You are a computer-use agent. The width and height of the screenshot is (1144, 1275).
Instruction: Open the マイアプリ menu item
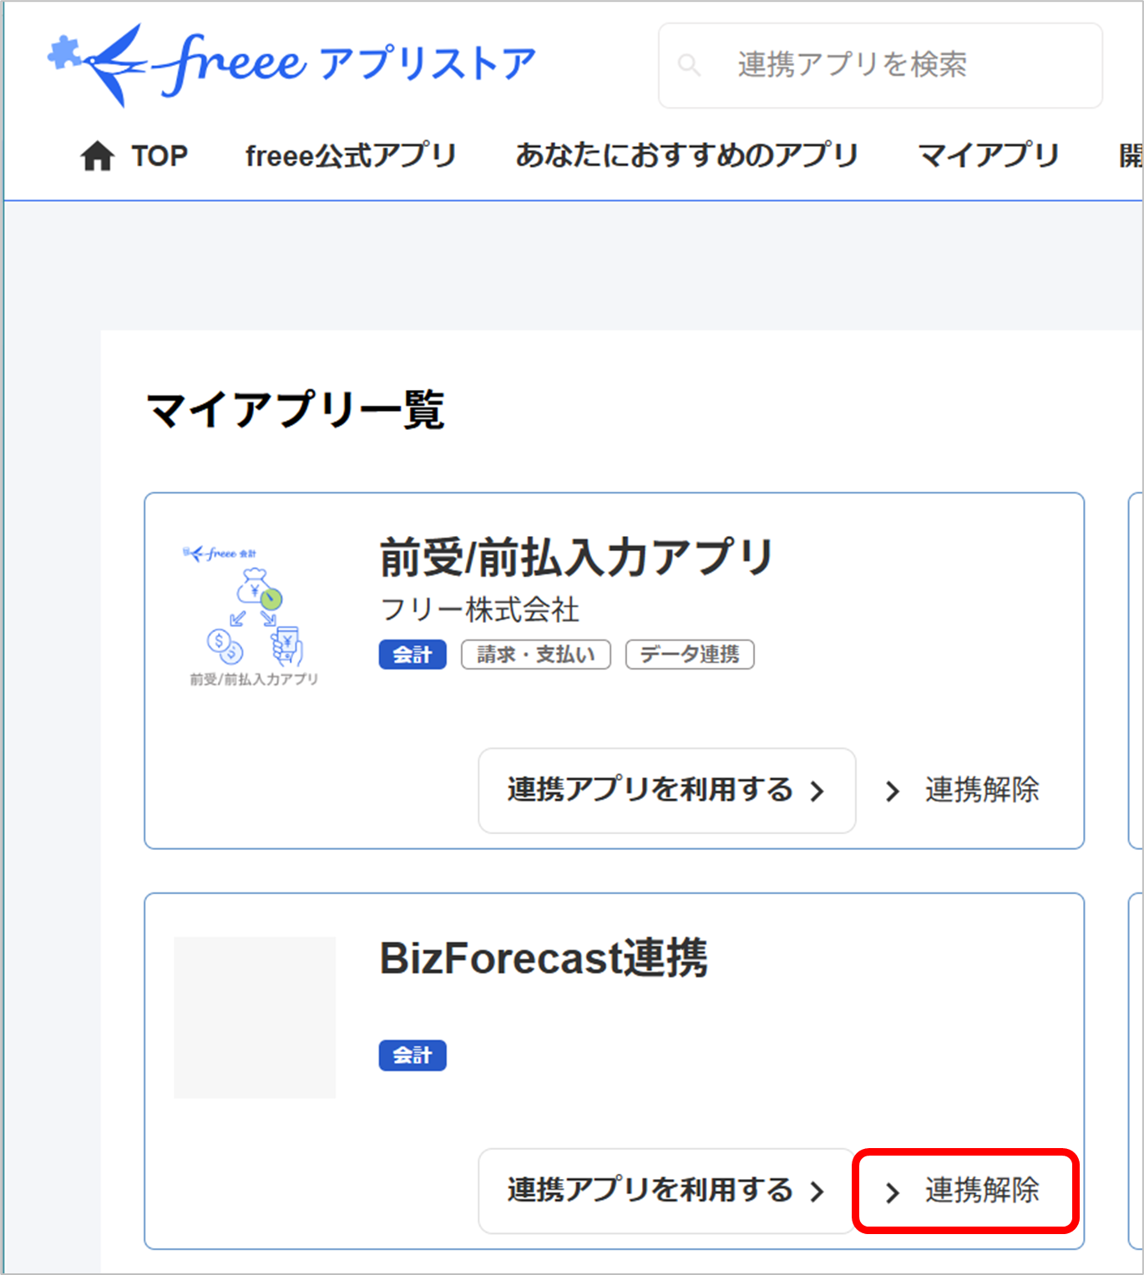click(x=989, y=156)
